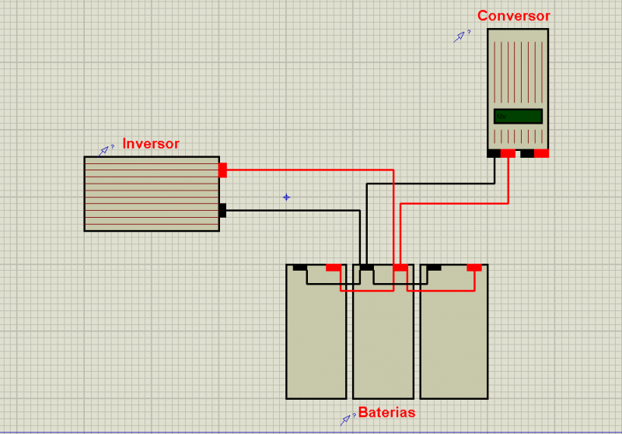The image size is (622, 434).
Task: Click the right battery's black terminal
Action: click(434, 268)
